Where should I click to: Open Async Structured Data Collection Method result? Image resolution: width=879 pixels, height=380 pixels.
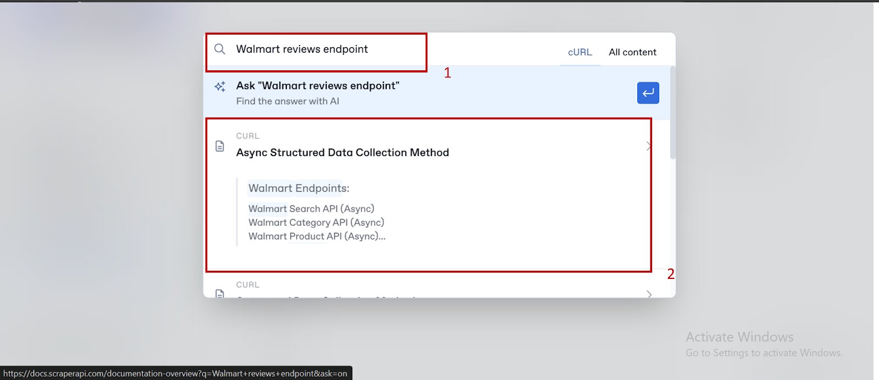(437, 194)
